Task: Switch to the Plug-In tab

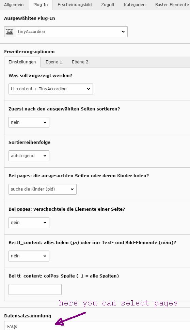Action: (x=41, y=5)
